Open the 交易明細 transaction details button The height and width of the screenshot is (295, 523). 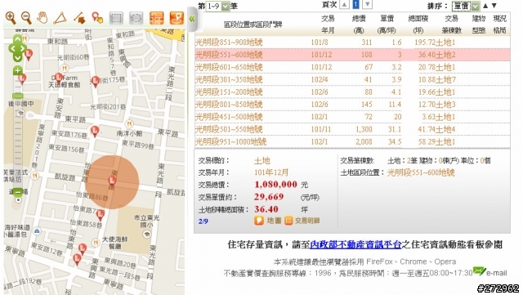(302, 221)
